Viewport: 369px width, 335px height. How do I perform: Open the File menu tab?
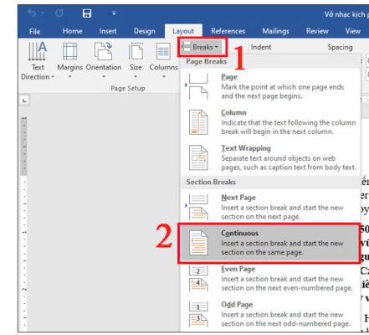click(x=34, y=31)
